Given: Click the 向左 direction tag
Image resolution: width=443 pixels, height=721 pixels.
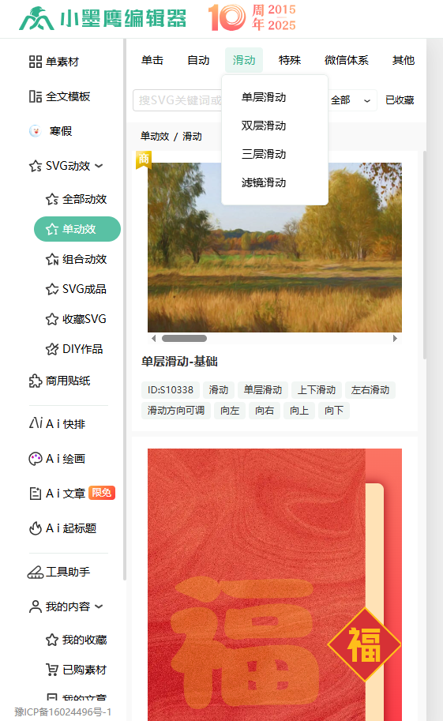Looking at the screenshot, I should point(230,410).
